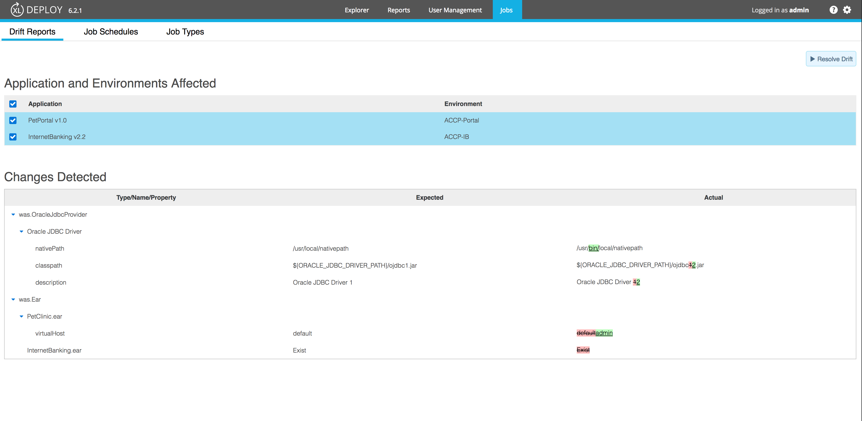The width and height of the screenshot is (862, 421).
Task: Click the PetPortal v1.0 application name
Action: click(47, 120)
